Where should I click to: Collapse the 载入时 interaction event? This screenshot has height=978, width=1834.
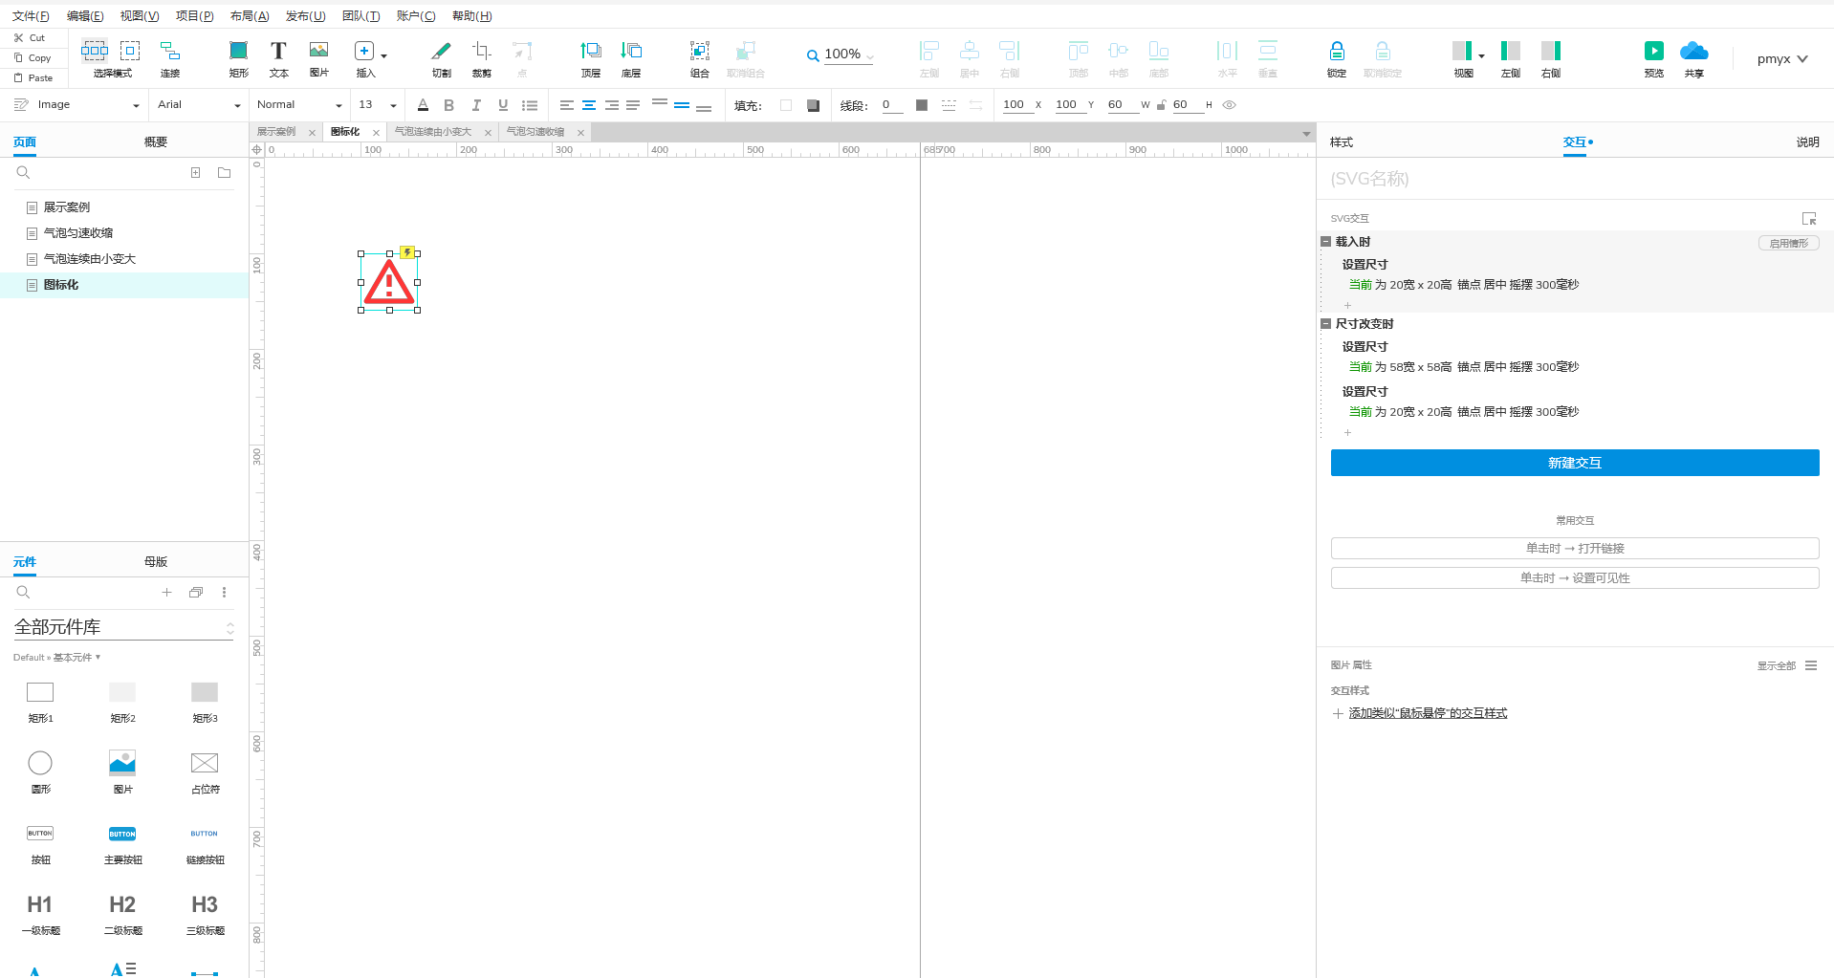1326,242
